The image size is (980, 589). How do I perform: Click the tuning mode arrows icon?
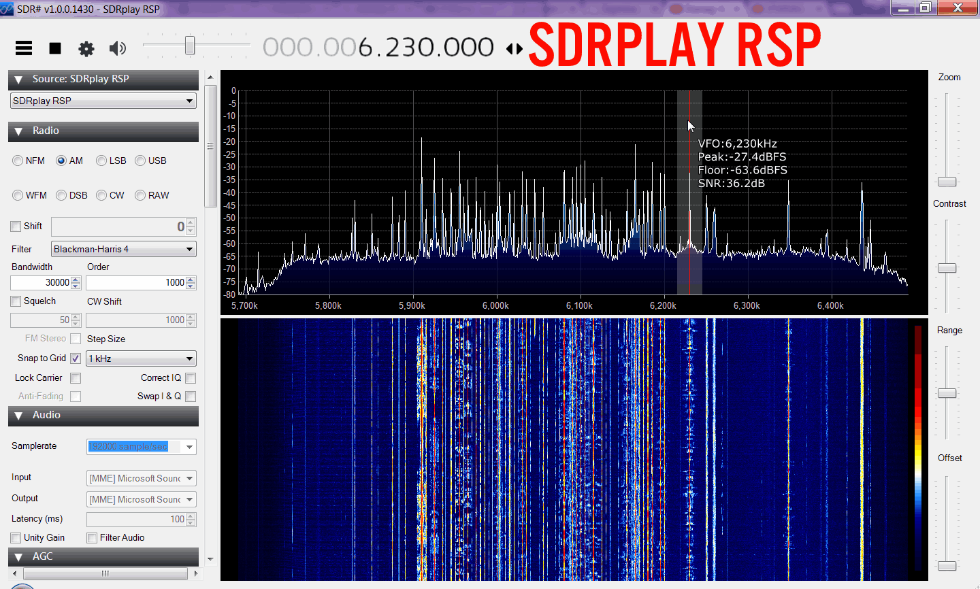click(514, 48)
